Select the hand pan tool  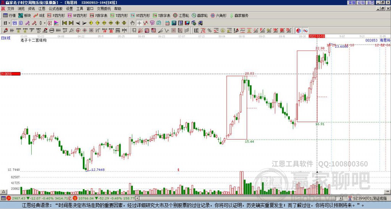coord(132,23)
